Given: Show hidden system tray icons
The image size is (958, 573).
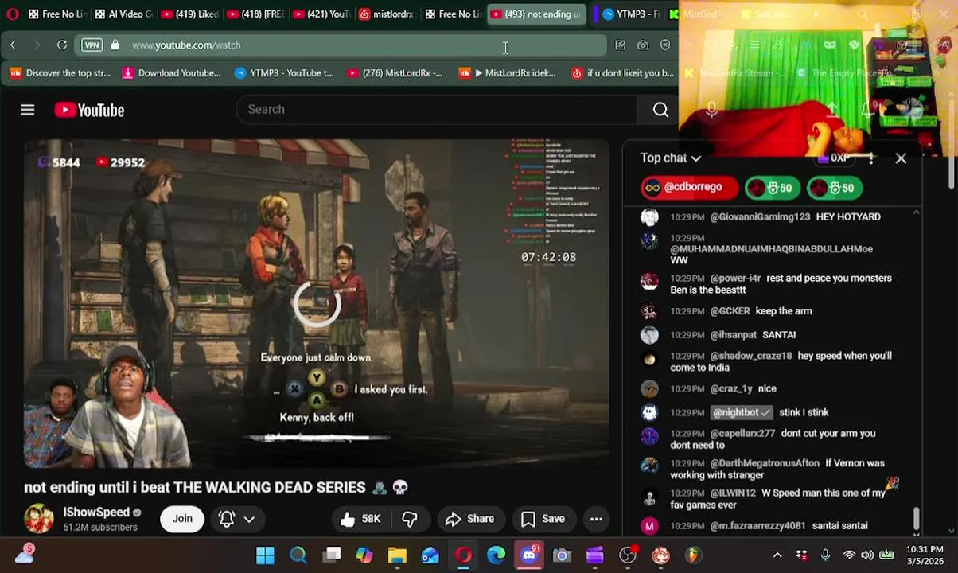Looking at the screenshot, I should [x=777, y=555].
